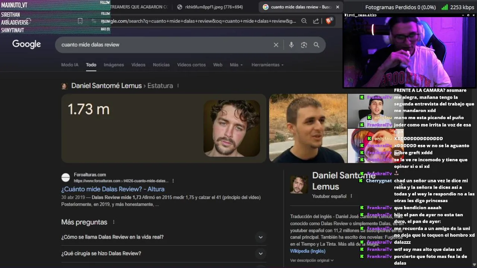The height and width of the screenshot is (268, 477).
Task: Click SHINYTINAVT raid entry
Action: pos(12,30)
